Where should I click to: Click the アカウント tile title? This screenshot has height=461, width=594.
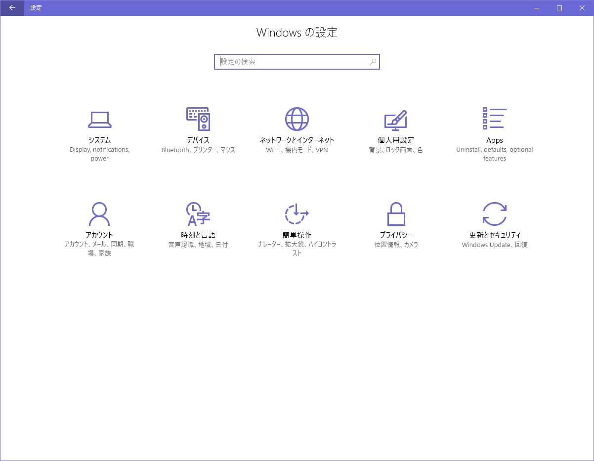click(x=99, y=235)
